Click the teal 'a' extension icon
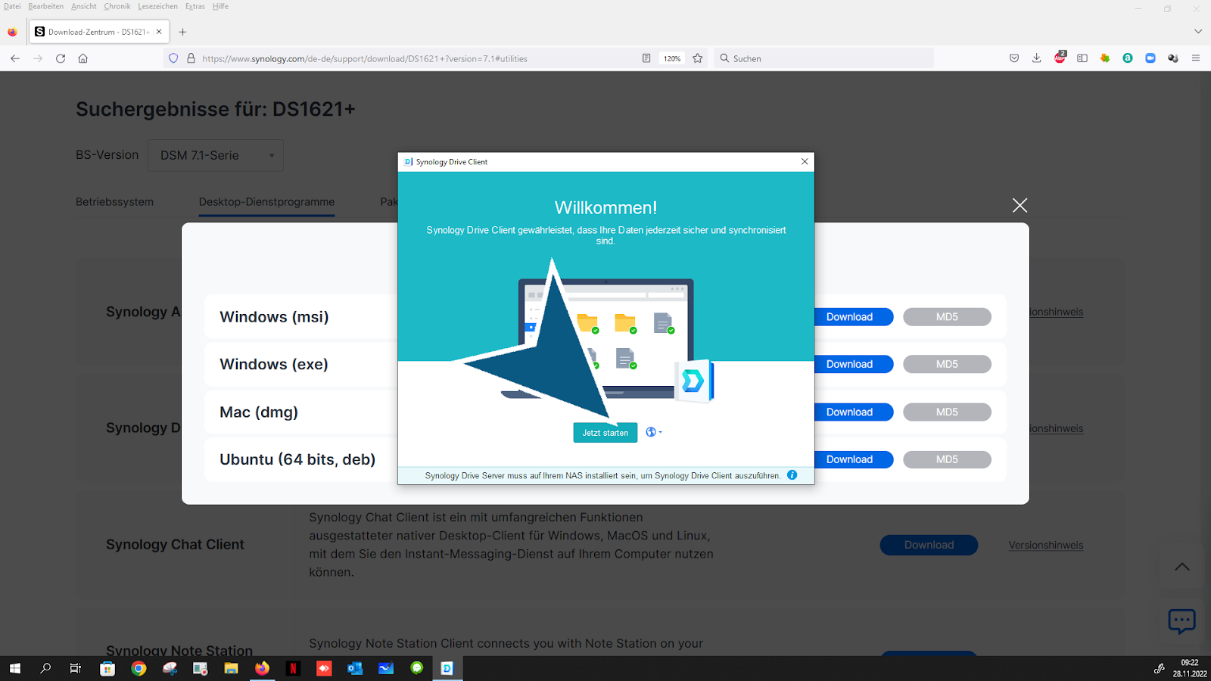 coord(1128,58)
